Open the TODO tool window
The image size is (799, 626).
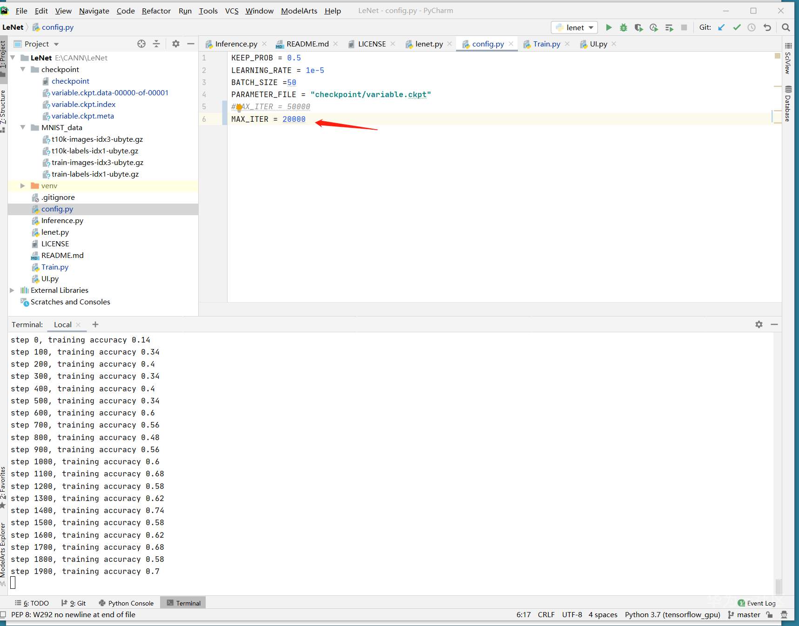click(32, 603)
